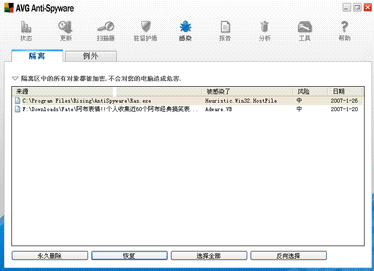Image resolution: width=374 pixels, height=271 pixels.
Task: Click file icon of F:\Downloads\Fate row
Action: pyautogui.click(x=17, y=109)
